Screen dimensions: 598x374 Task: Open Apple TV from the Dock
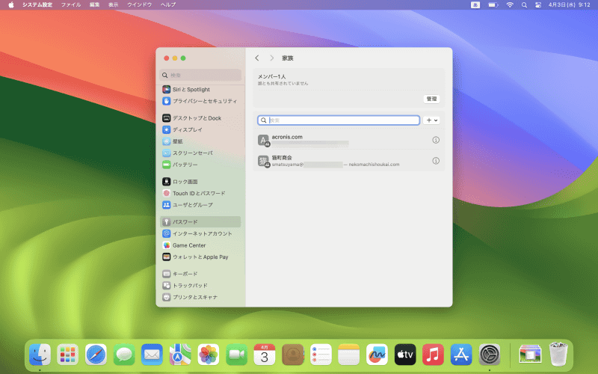405,355
